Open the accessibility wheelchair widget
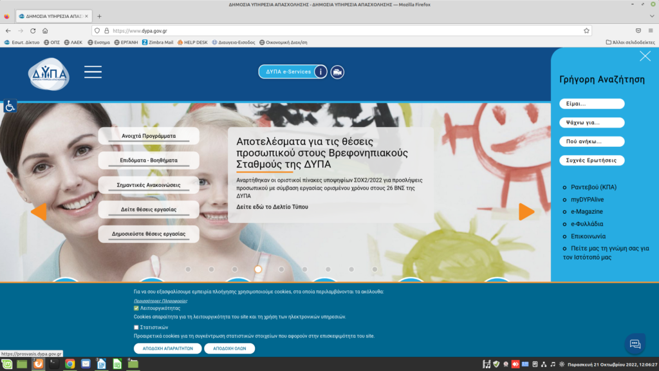 [x=10, y=106]
